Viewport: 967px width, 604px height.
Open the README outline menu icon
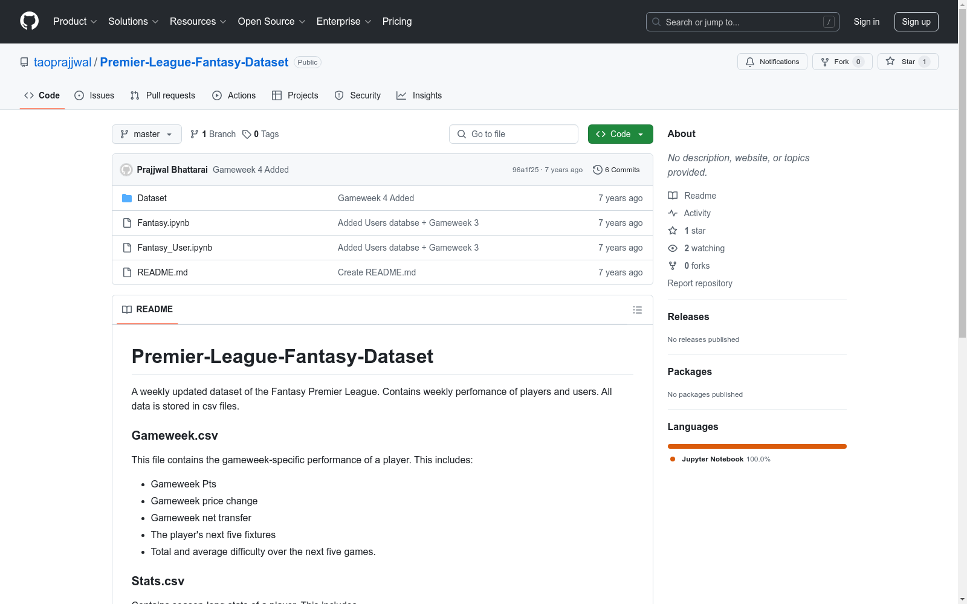point(637,310)
